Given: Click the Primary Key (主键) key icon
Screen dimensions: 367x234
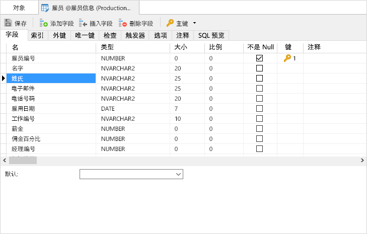Looking at the screenshot, I should (170, 23).
